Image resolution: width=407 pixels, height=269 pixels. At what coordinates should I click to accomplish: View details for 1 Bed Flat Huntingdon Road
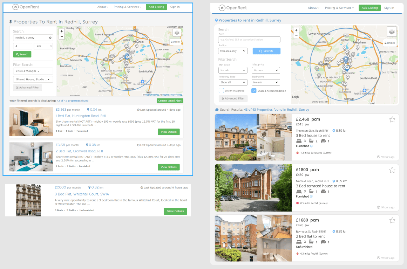(169, 132)
